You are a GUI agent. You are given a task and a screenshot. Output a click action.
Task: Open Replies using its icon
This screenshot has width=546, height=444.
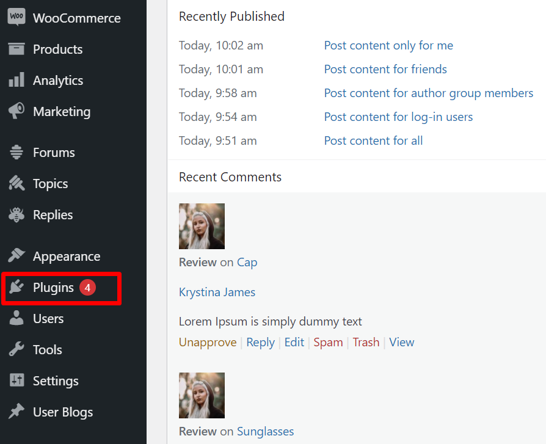16,214
